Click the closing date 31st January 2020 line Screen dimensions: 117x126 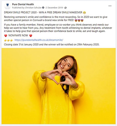(x=52, y=45)
